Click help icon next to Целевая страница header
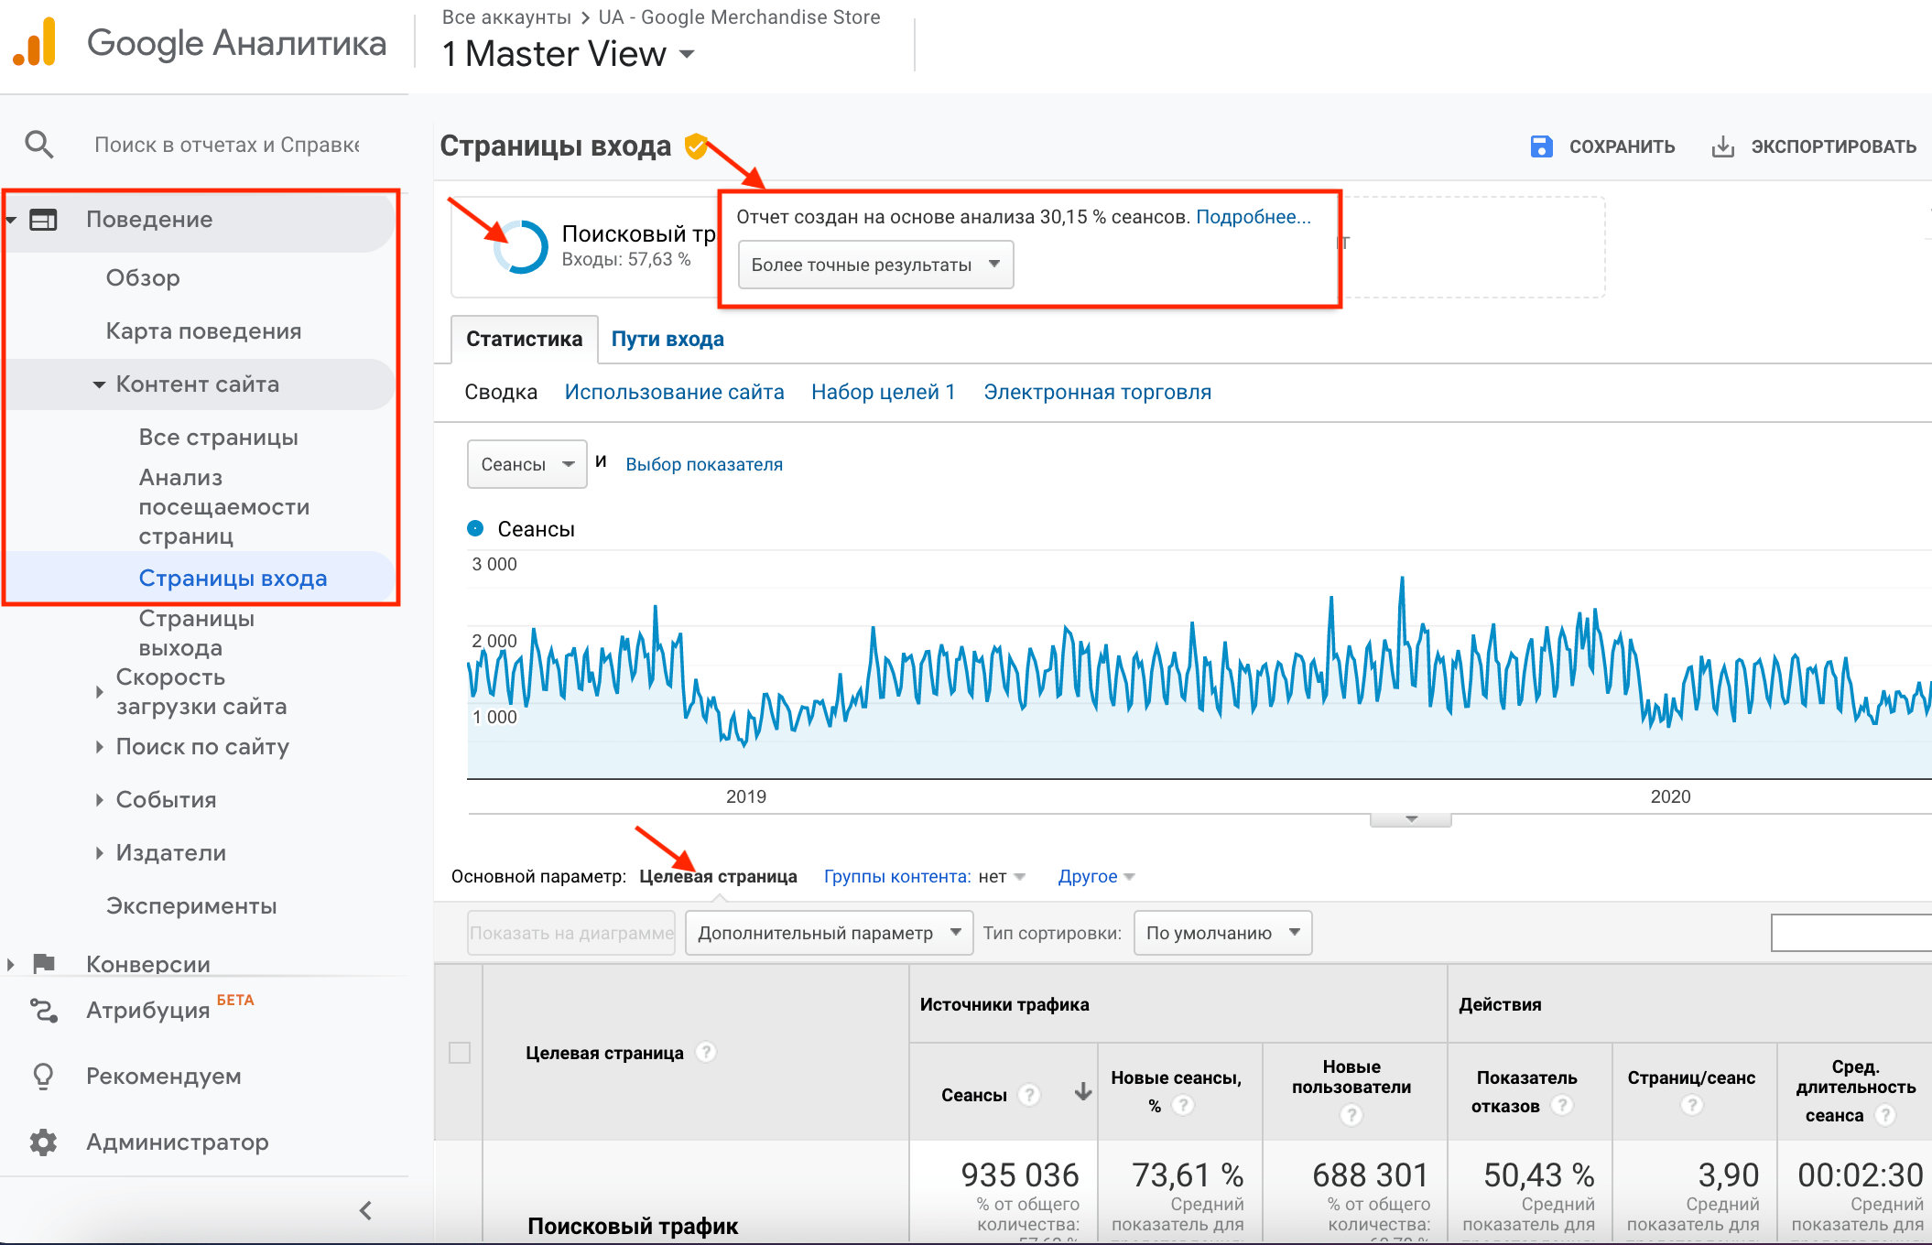The height and width of the screenshot is (1245, 1932). click(705, 1053)
